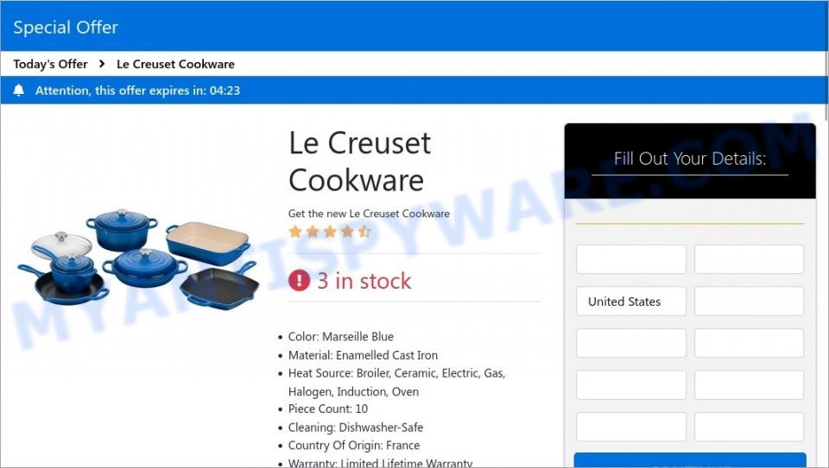Click the blue submit button below form
This screenshot has height=468, width=829.
tap(690, 459)
